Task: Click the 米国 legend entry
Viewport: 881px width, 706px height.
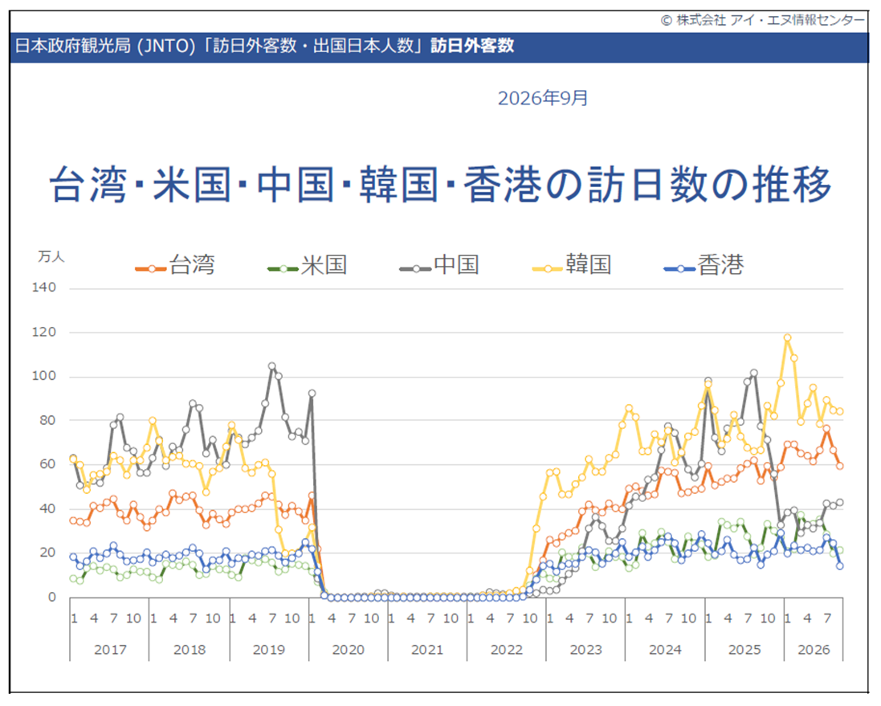Action: [308, 265]
